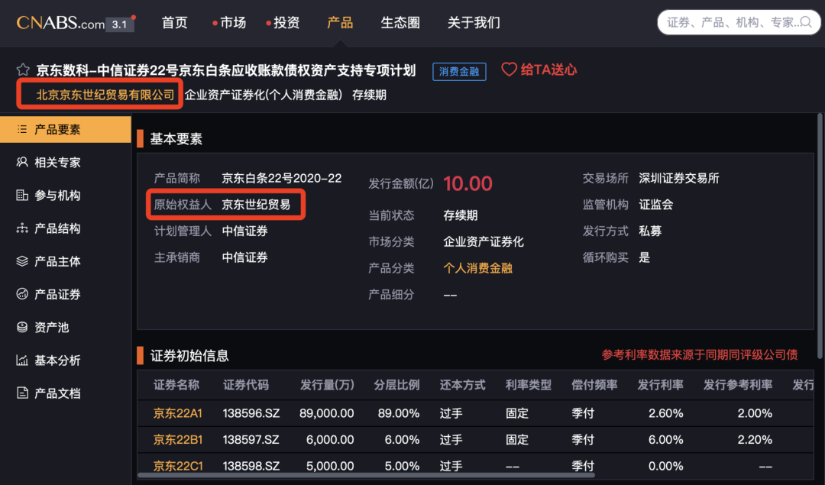Click the heart icon next to 给TA送心
This screenshot has width=825, height=485.
tap(509, 70)
